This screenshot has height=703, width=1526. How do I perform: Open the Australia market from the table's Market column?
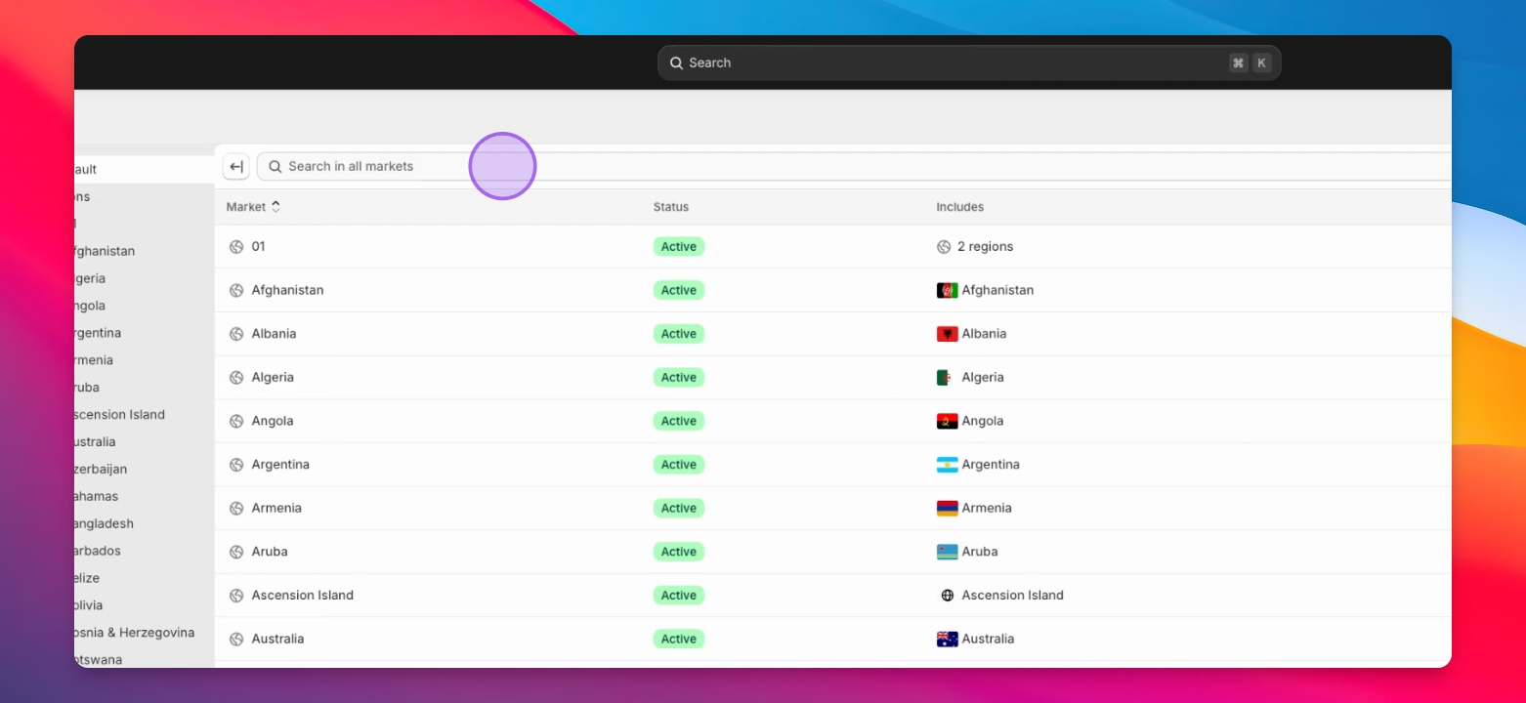click(277, 640)
